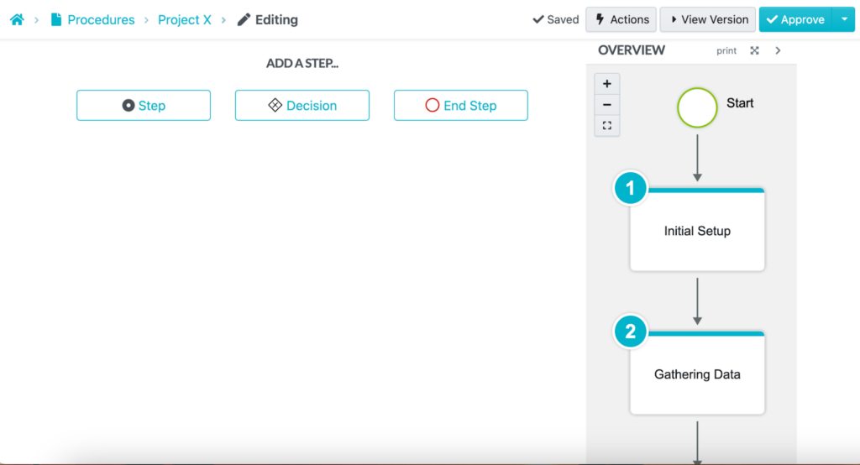Zoom out with the minus icon
Image resolution: width=860 pixels, height=465 pixels.
click(607, 105)
